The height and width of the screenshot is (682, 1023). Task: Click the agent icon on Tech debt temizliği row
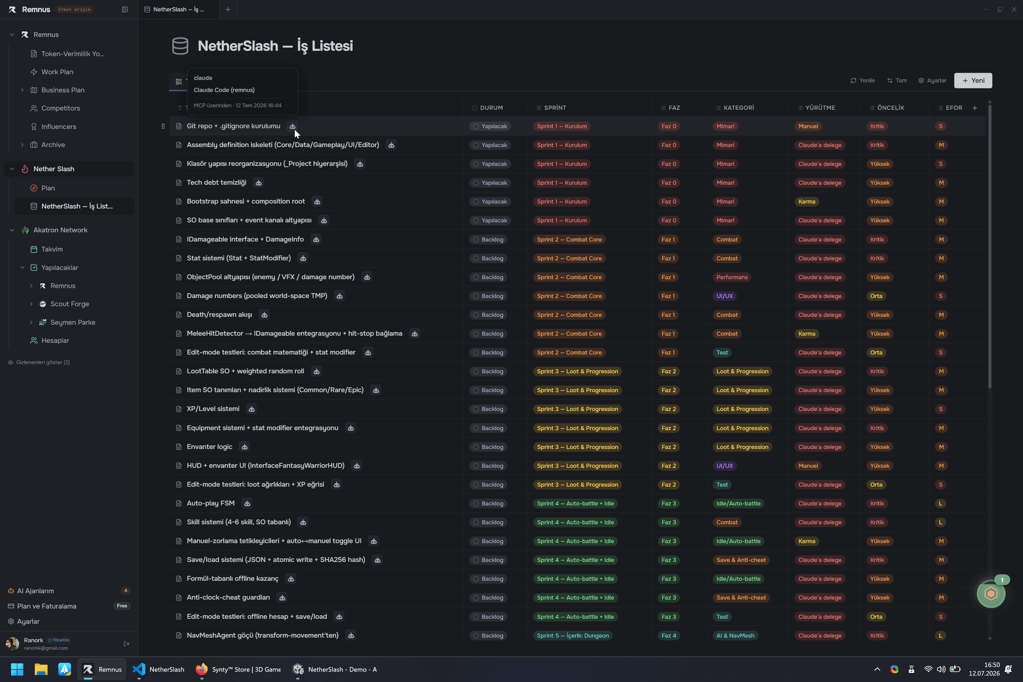click(x=259, y=183)
